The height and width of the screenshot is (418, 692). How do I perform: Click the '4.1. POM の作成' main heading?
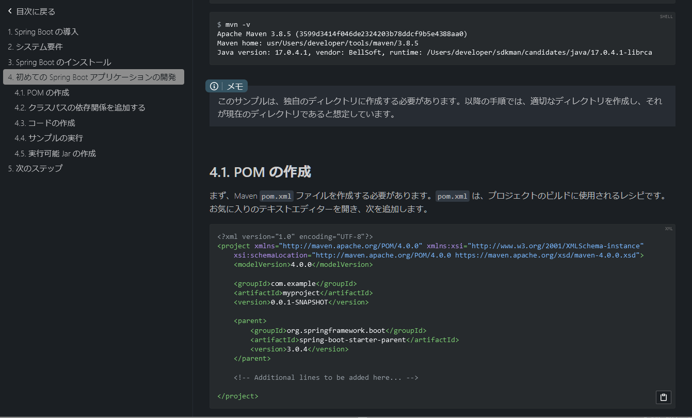[260, 172]
